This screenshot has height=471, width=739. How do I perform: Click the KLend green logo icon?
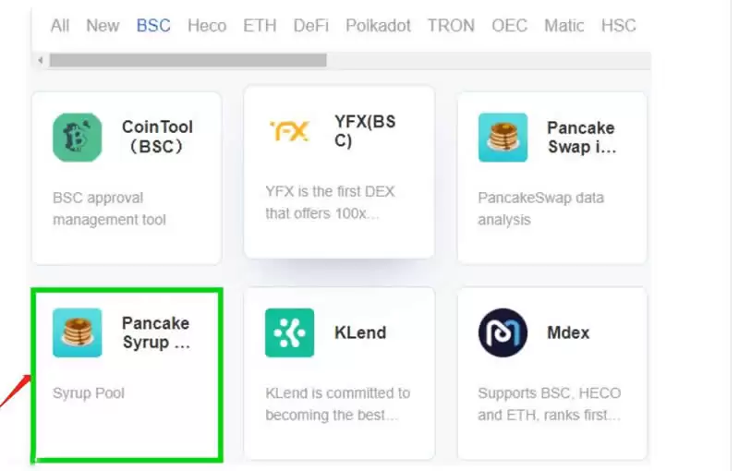[x=289, y=332]
